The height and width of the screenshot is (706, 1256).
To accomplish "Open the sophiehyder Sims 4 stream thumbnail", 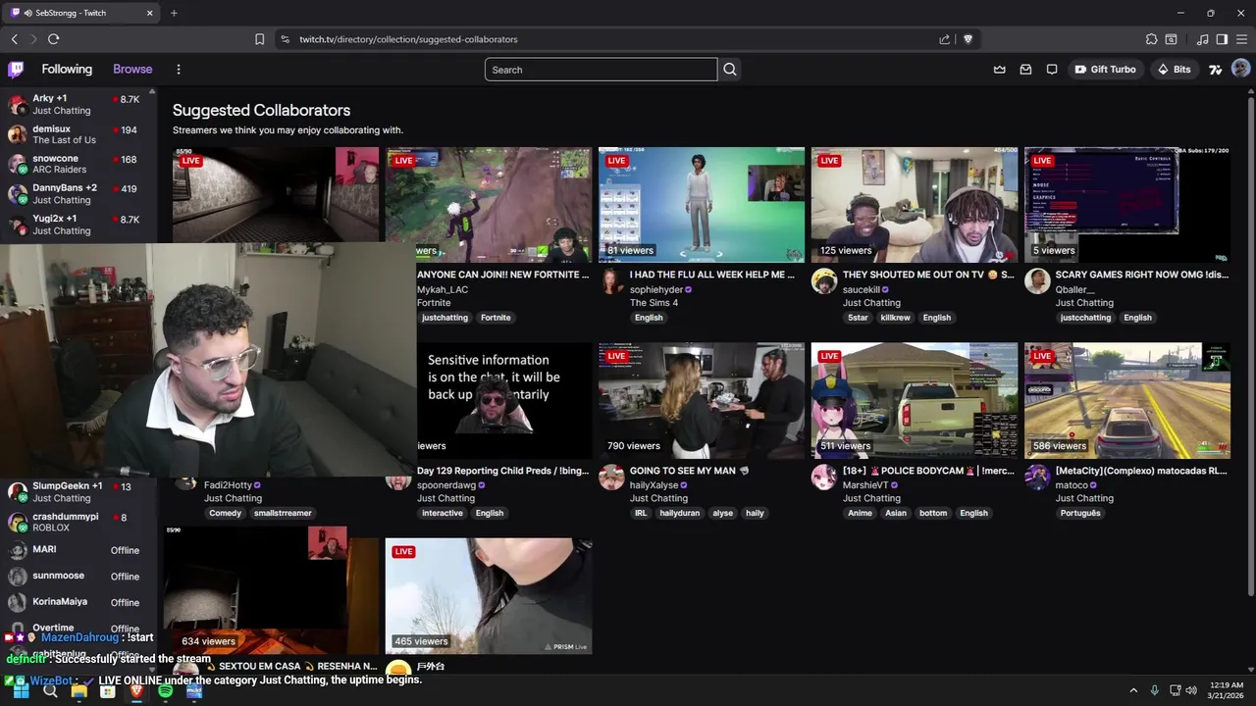I will click(702, 205).
